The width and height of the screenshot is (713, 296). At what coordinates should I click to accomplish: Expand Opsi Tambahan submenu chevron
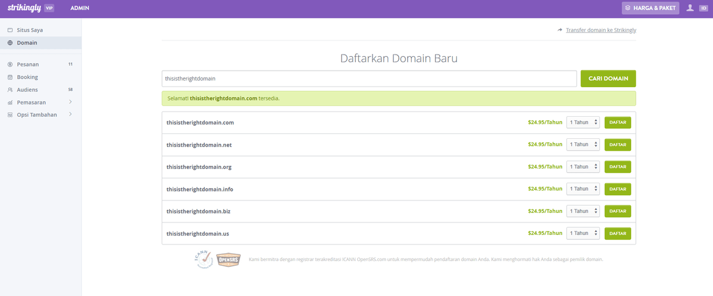[71, 114]
